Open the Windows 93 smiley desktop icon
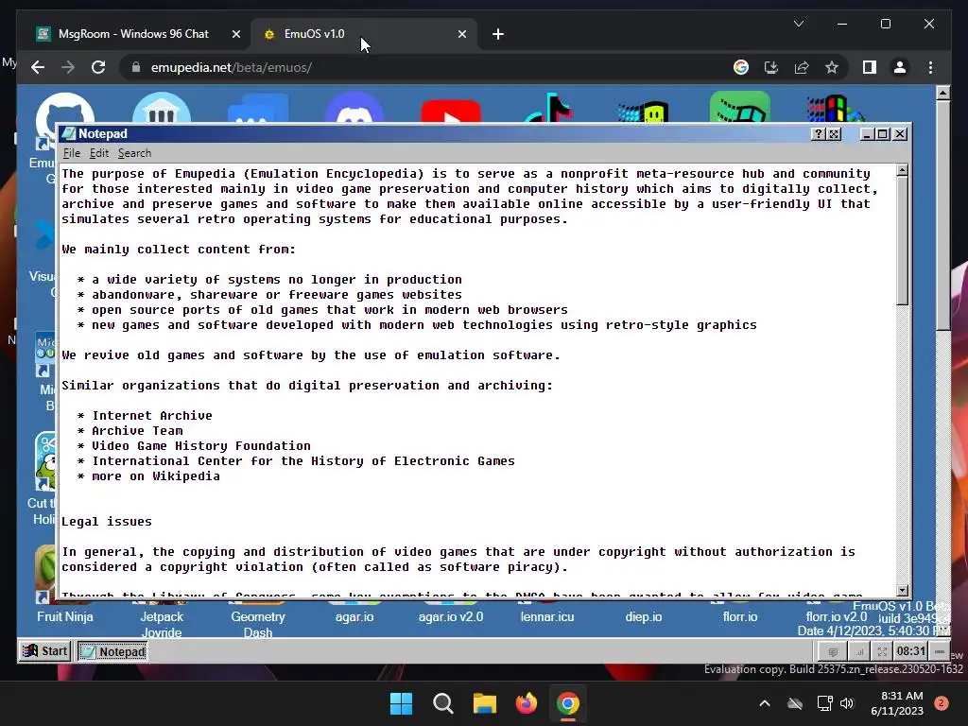The image size is (968, 726). pos(644,112)
